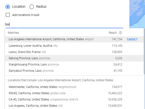Click faded TARGET on Sekong Province row

132,58
